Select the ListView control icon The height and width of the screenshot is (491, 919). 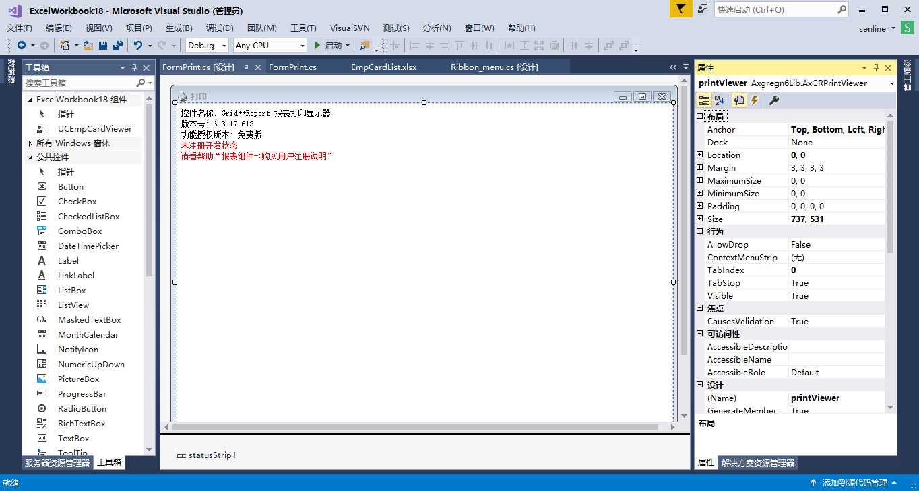tap(42, 305)
